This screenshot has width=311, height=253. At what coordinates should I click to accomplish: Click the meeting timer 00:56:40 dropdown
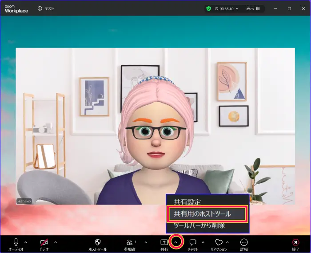point(227,8)
